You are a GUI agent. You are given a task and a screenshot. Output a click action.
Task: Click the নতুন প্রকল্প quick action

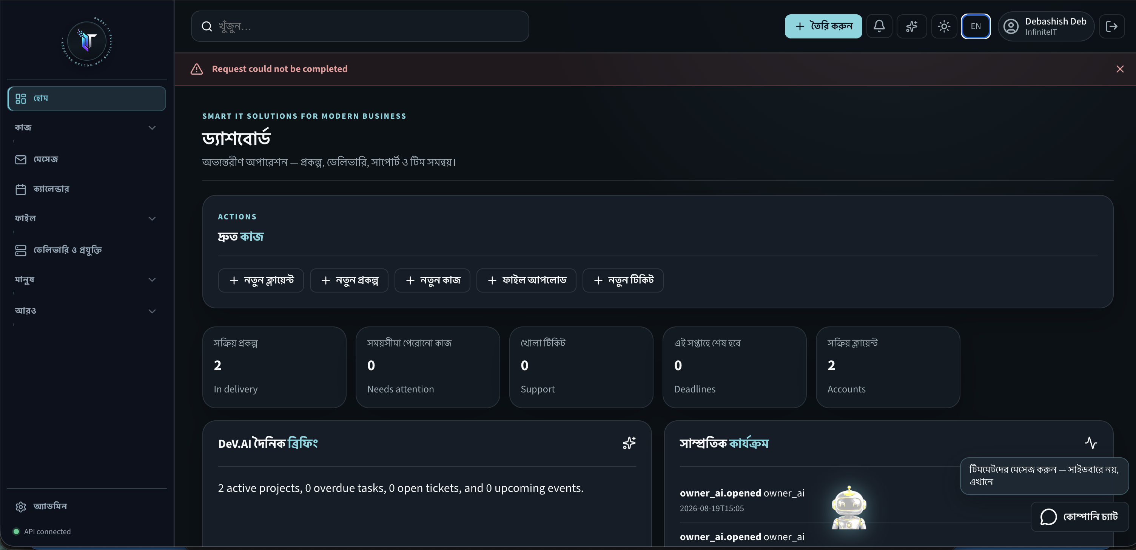349,280
